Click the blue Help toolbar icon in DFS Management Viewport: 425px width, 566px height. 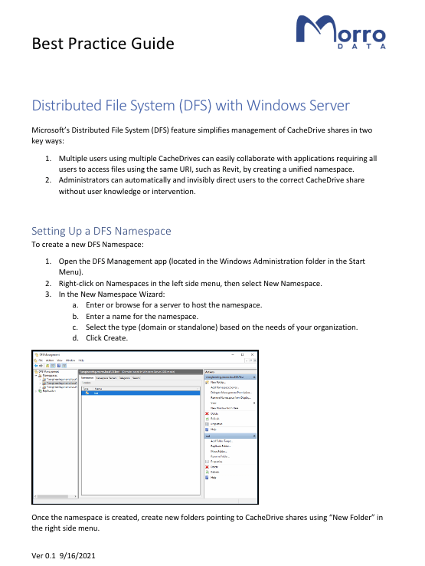pyautogui.click(x=59, y=366)
